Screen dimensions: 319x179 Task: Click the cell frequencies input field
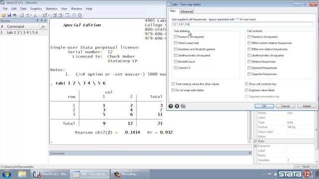(x=242, y=24)
